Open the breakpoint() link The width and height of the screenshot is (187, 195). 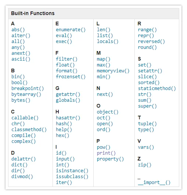[x=28, y=89]
